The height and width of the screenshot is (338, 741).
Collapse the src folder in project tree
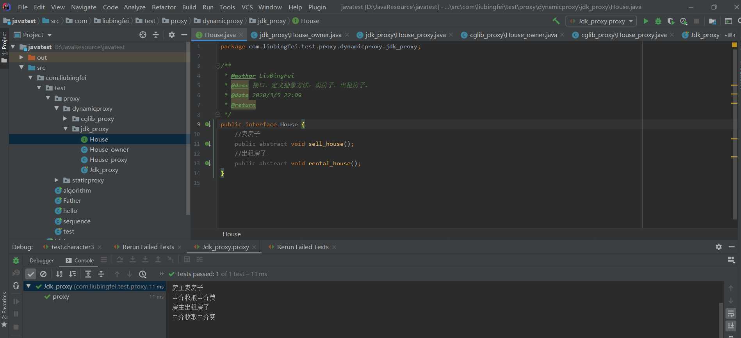21,67
